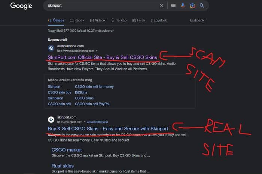Open search by image camera icon
Viewport: 262px width, 174px height.
192,6
